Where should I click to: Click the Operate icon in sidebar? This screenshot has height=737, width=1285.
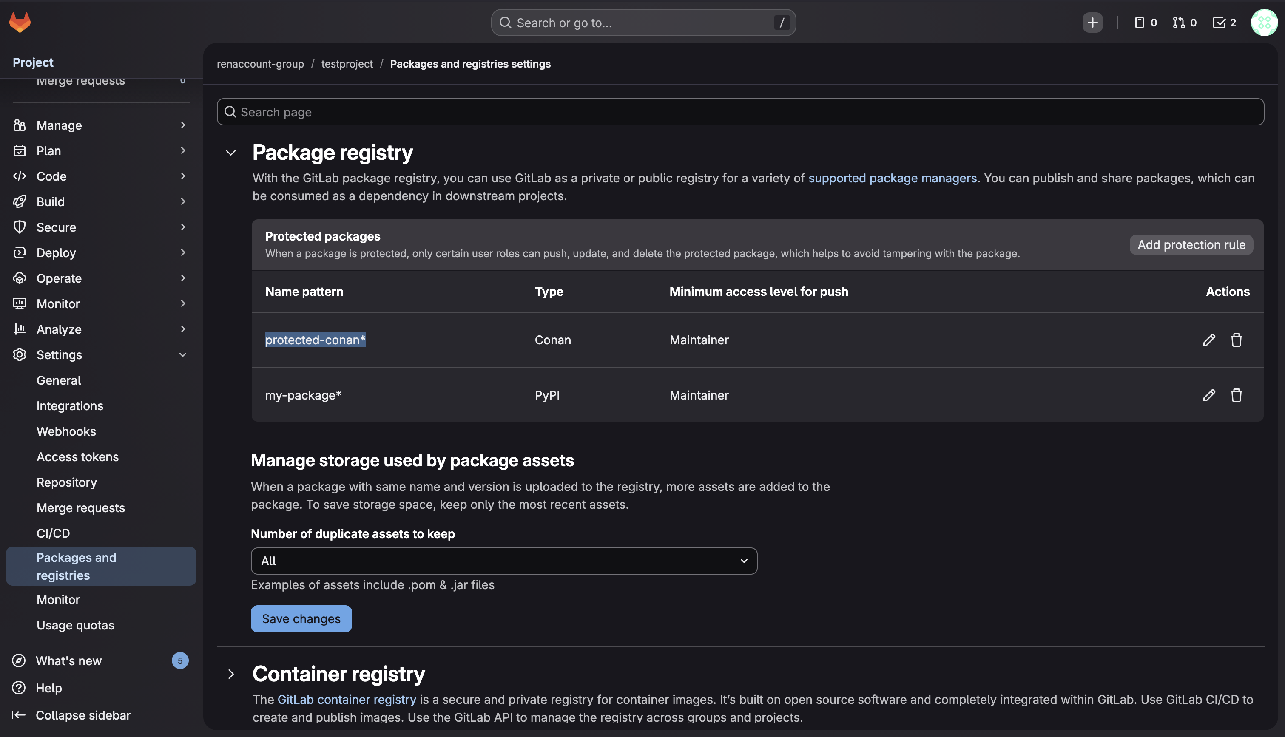tap(19, 278)
